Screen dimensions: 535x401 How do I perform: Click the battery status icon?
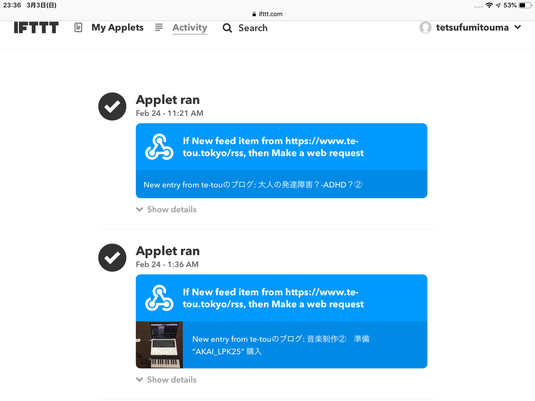(525, 5)
